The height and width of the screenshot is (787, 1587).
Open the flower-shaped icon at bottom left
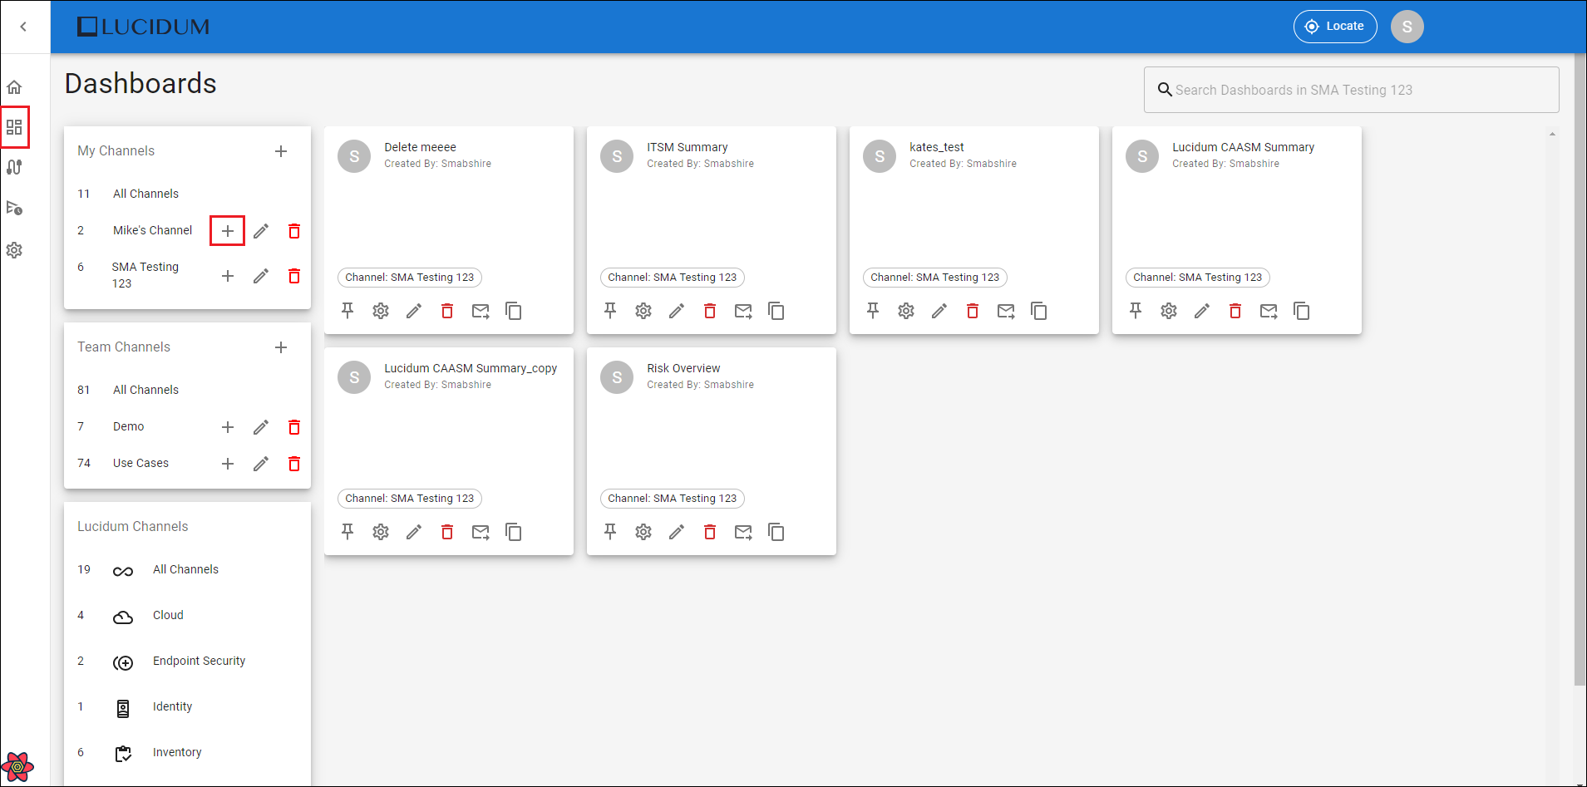pyautogui.click(x=17, y=766)
